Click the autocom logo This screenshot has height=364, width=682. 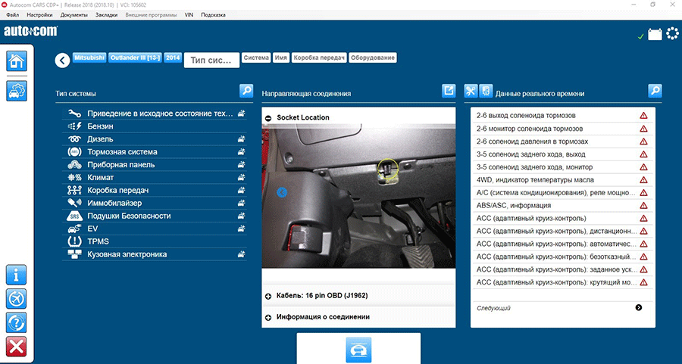click(30, 32)
